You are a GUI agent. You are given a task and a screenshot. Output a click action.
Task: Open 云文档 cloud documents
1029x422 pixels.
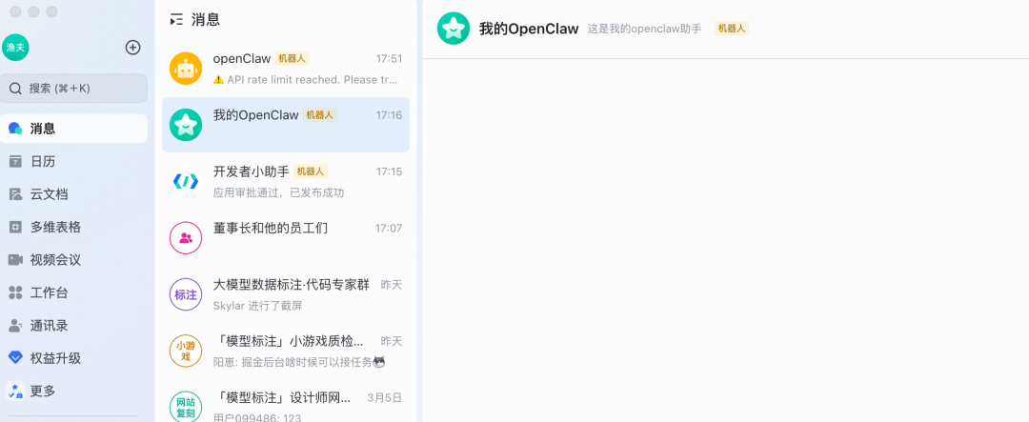click(x=73, y=194)
